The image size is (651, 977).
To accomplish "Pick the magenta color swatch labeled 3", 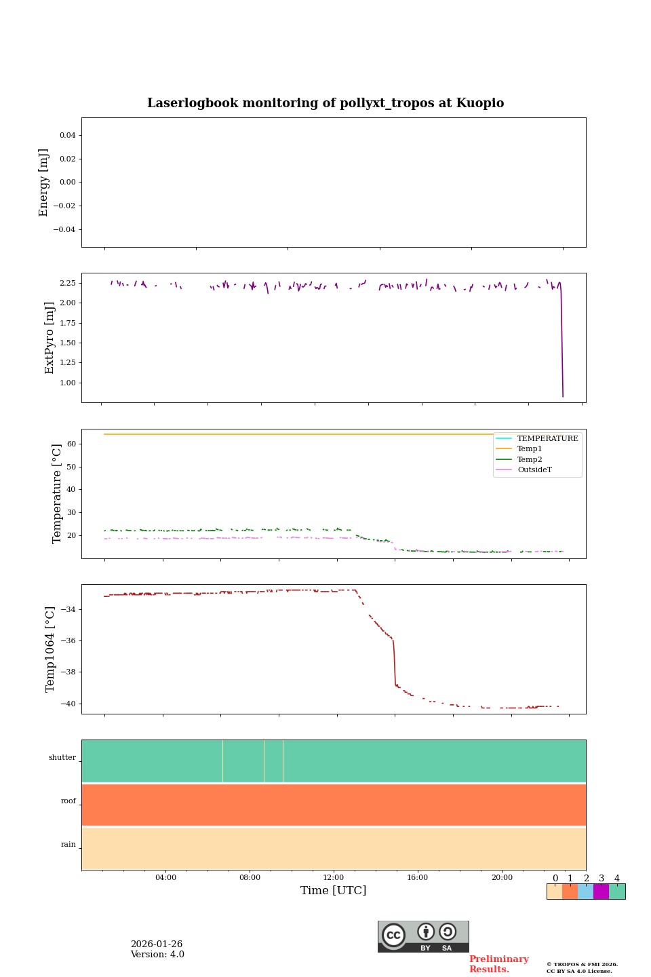I will point(601,892).
